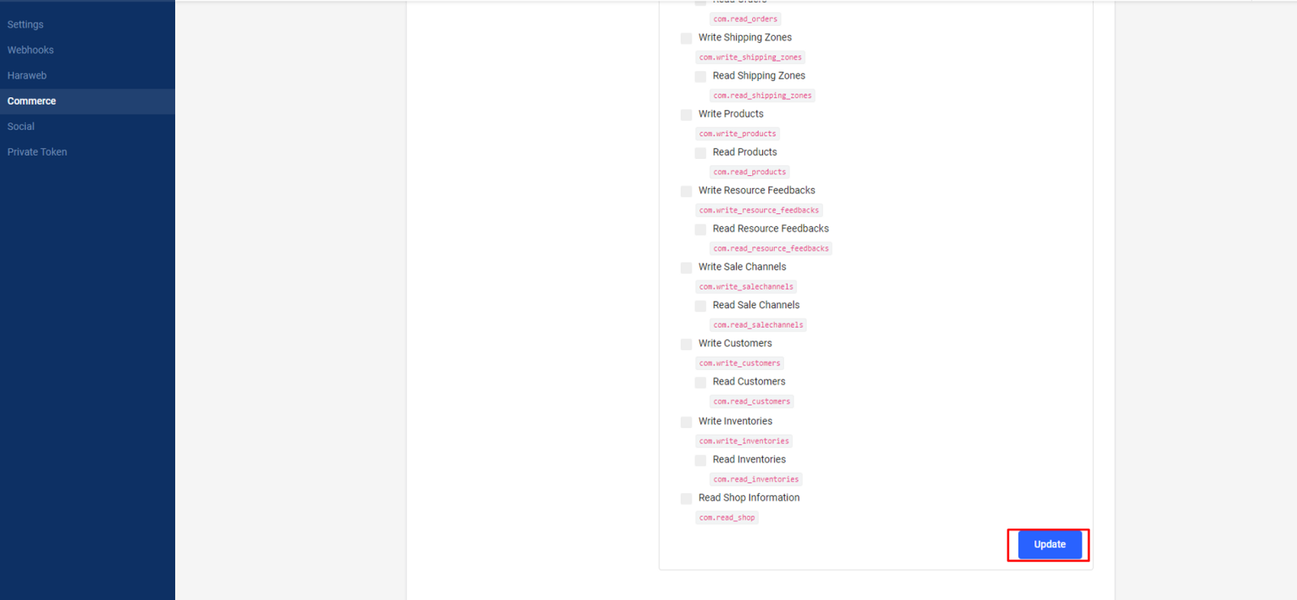Tick the Read Products checkbox

pos(700,152)
